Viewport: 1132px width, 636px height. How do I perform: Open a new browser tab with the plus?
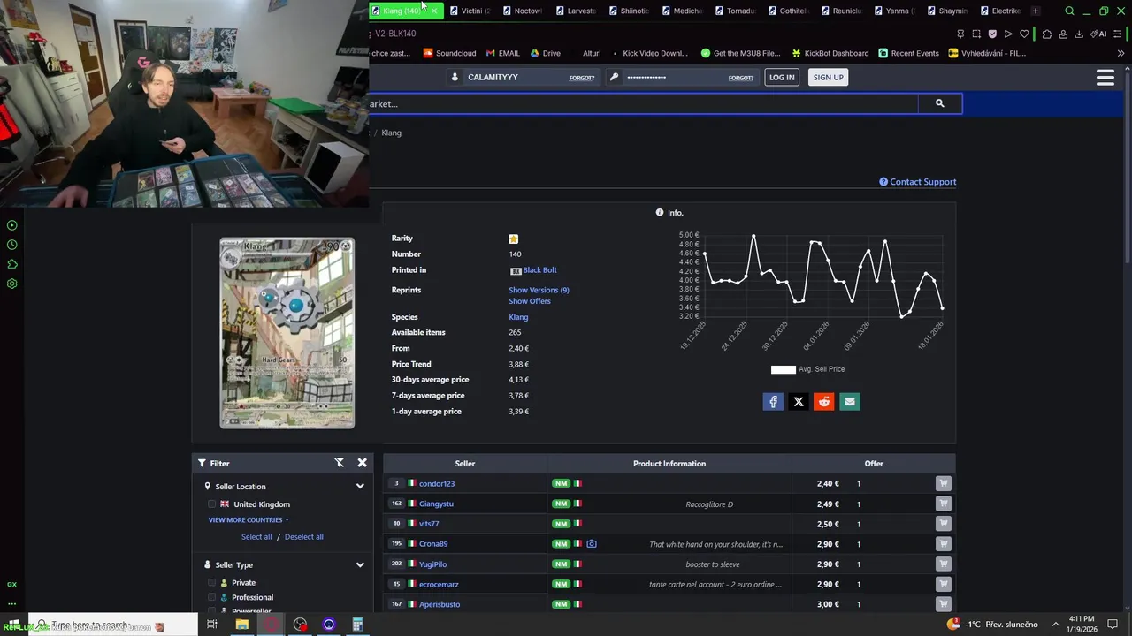pos(1036,11)
